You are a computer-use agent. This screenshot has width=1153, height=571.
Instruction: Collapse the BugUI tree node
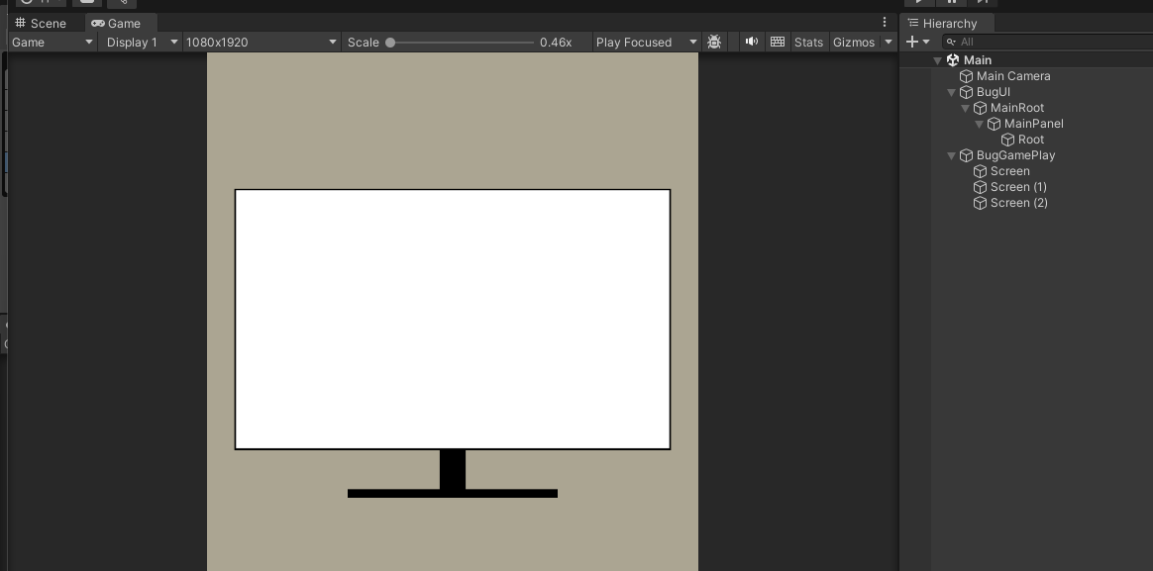click(952, 92)
